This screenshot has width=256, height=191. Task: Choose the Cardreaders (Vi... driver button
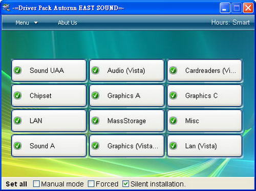click(x=204, y=70)
